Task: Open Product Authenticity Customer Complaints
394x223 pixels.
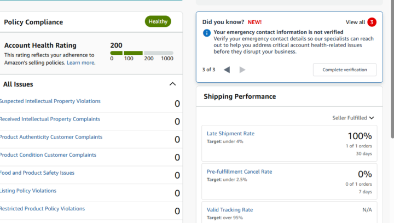Action: click(51, 137)
